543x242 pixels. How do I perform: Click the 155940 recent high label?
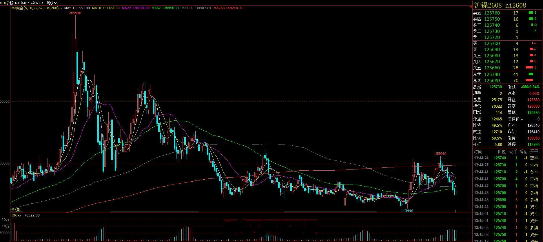[440, 154]
